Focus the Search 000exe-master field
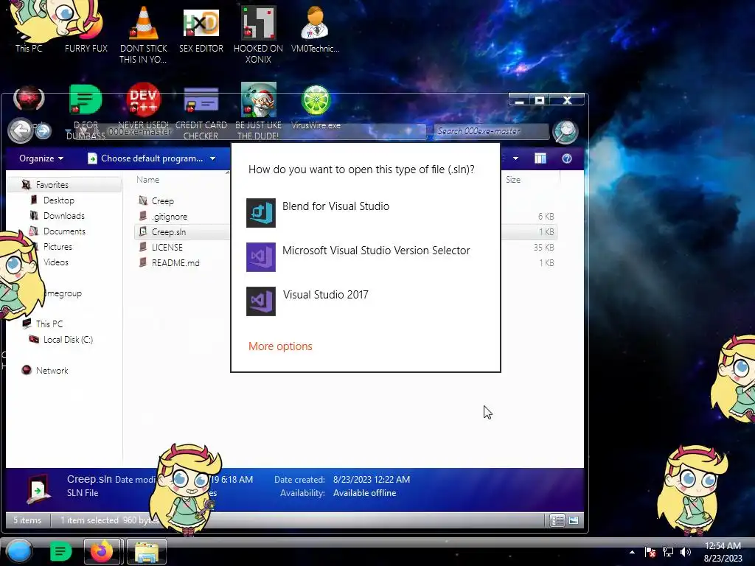The image size is (755, 566). point(491,131)
